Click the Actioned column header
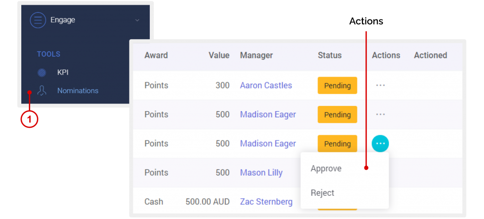The height and width of the screenshot is (219, 484). 430,55
